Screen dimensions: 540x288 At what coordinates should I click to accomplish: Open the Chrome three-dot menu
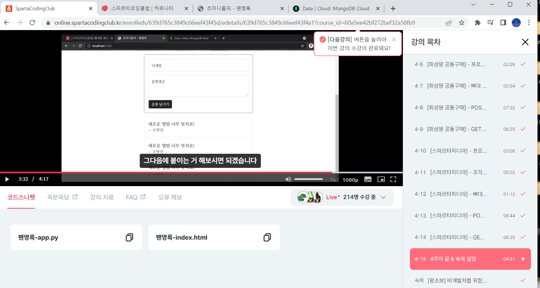pos(529,22)
